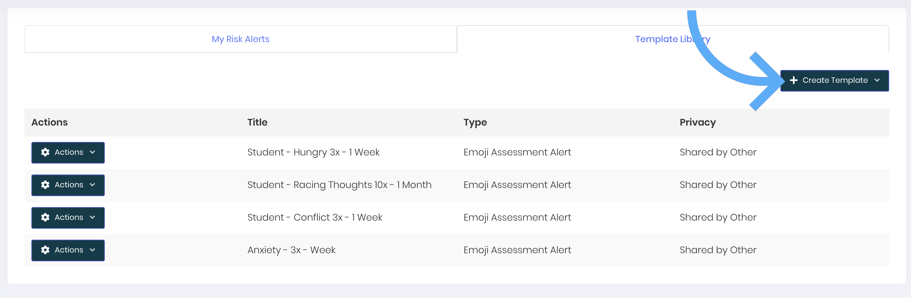Click the Privacy column header
Viewport: 911px width, 298px height.
(698, 123)
